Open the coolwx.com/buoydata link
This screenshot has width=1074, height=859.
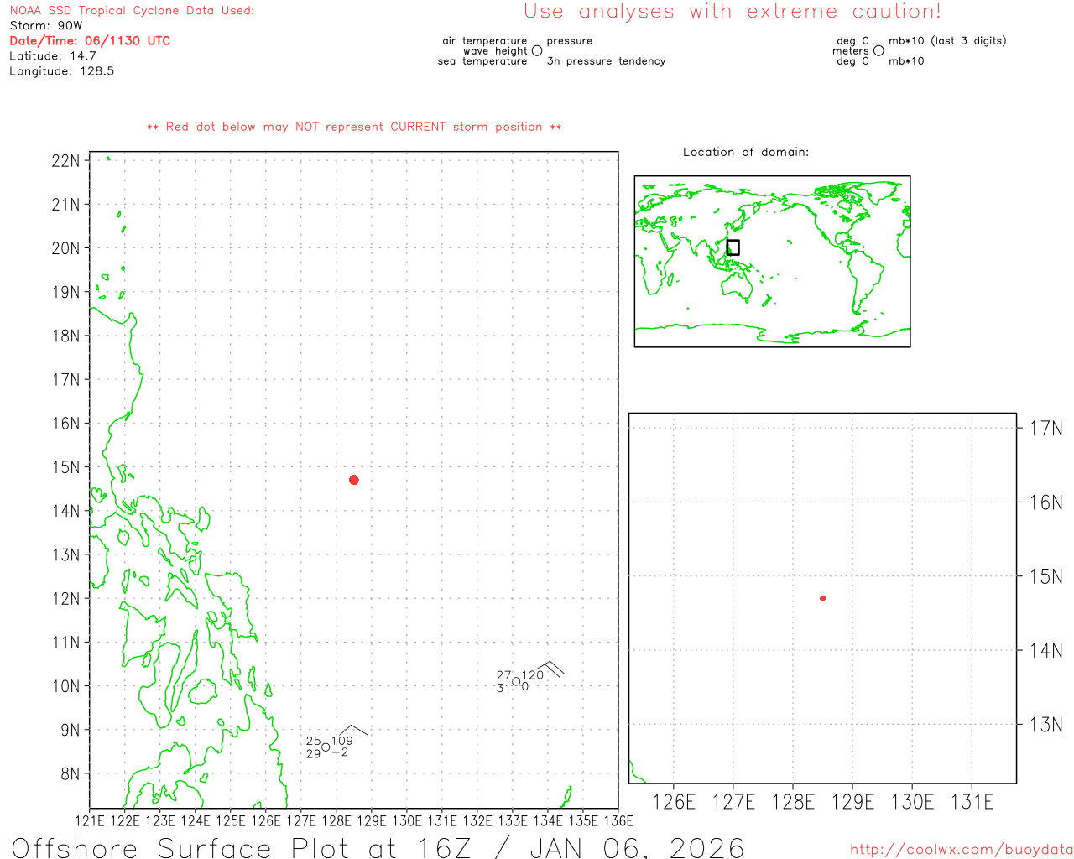click(x=962, y=850)
